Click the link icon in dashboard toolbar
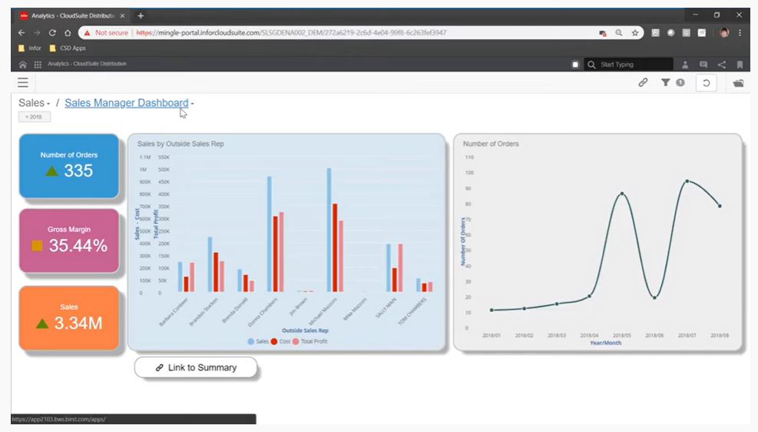This screenshot has height=432, width=758. [x=644, y=82]
